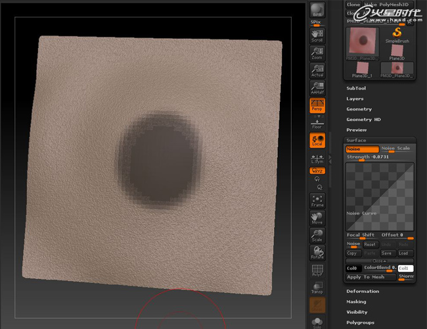The image size is (427, 329).
Task: Toggle Transp transparency mode
Action: click(317, 288)
